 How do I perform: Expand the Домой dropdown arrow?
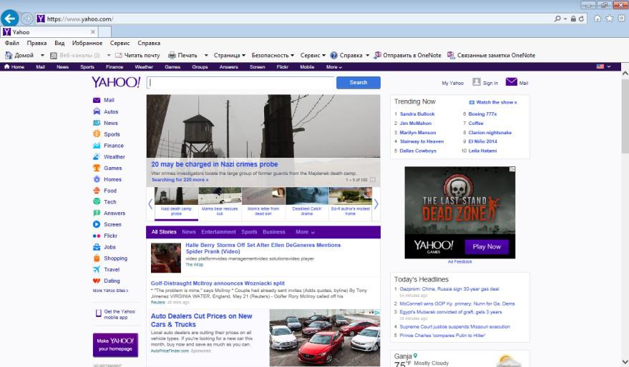(42, 55)
